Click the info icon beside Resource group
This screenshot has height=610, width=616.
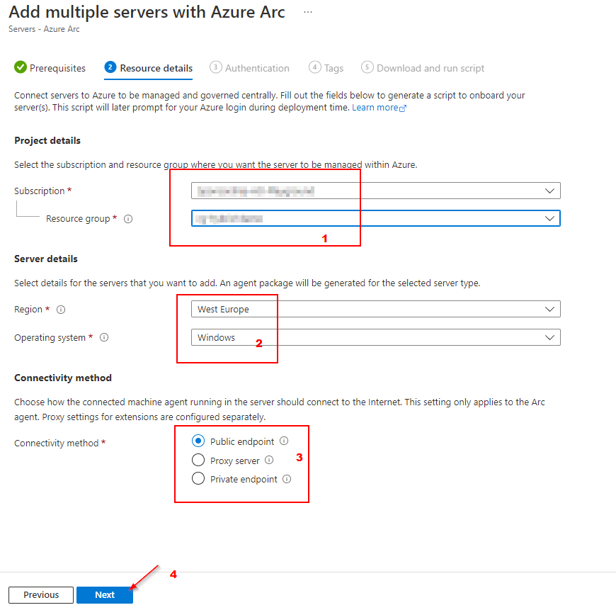(x=127, y=219)
